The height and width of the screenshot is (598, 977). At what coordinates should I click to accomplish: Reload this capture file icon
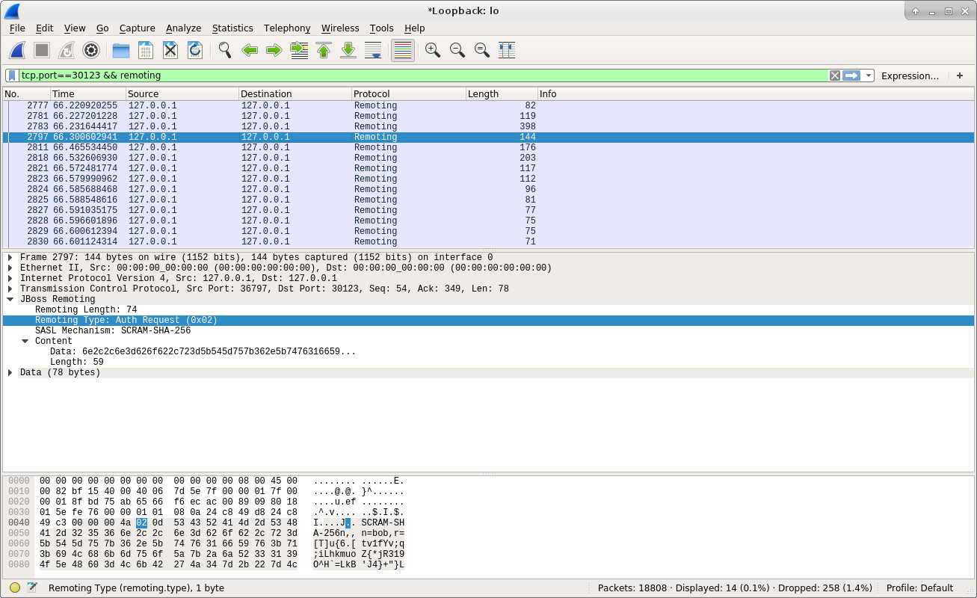click(x=195, y=50)
